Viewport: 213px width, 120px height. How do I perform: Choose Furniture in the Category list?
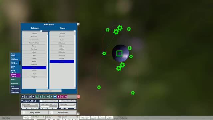34,49
